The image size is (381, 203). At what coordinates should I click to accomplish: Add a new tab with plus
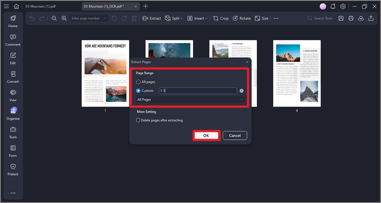(x=145, y=6)
